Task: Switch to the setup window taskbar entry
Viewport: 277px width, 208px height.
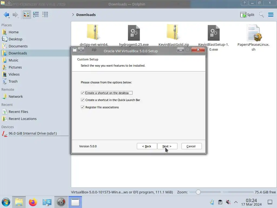Action: [75, 202]
